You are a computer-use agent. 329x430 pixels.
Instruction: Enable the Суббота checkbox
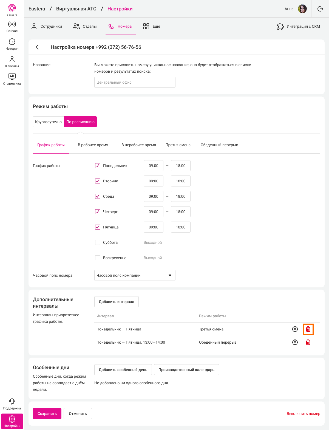(98, 242)
